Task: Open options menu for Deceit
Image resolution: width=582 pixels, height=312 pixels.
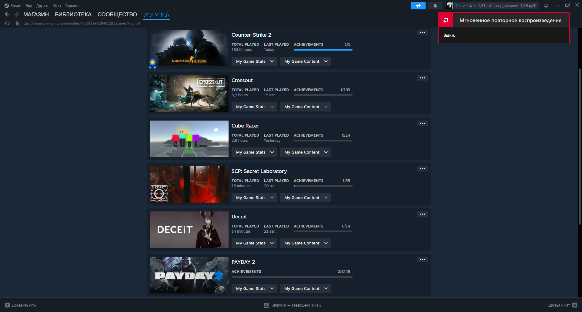Action: point(423,214)
